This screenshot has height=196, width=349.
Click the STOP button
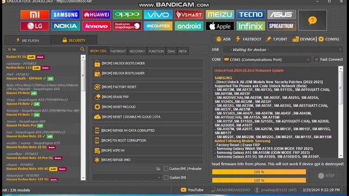[x=327, y=175]
